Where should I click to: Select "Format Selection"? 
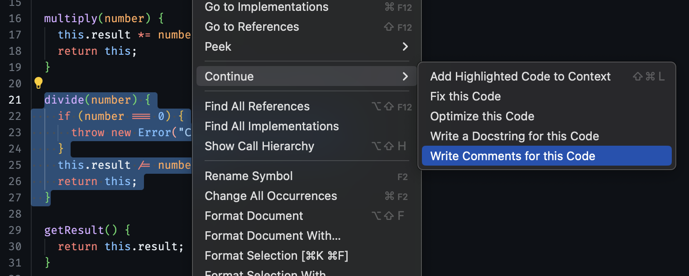(x=277, y=255)
